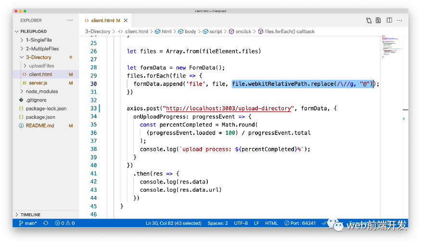Open README.md file
This screenshot has height=244, width=421.
40,125
